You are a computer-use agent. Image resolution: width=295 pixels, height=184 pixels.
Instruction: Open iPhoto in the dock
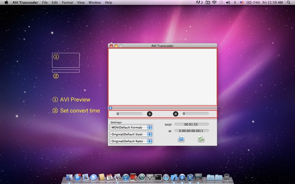[x=118, y=177]
